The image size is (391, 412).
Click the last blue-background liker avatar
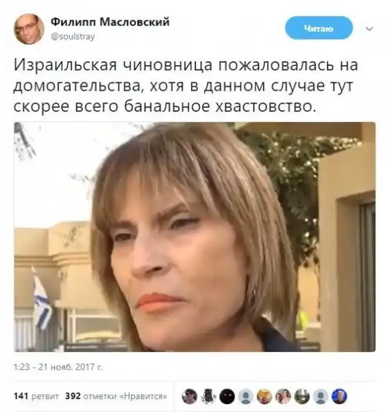point(340,396)
